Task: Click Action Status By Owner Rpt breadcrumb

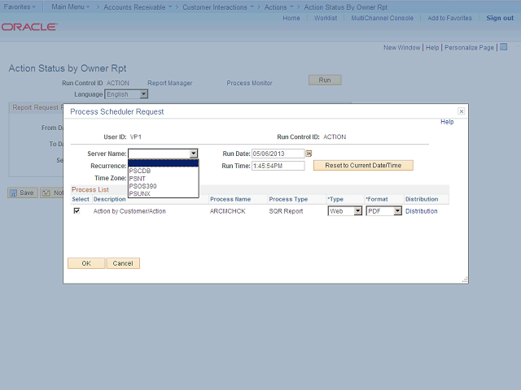Action: click(345, 7)
